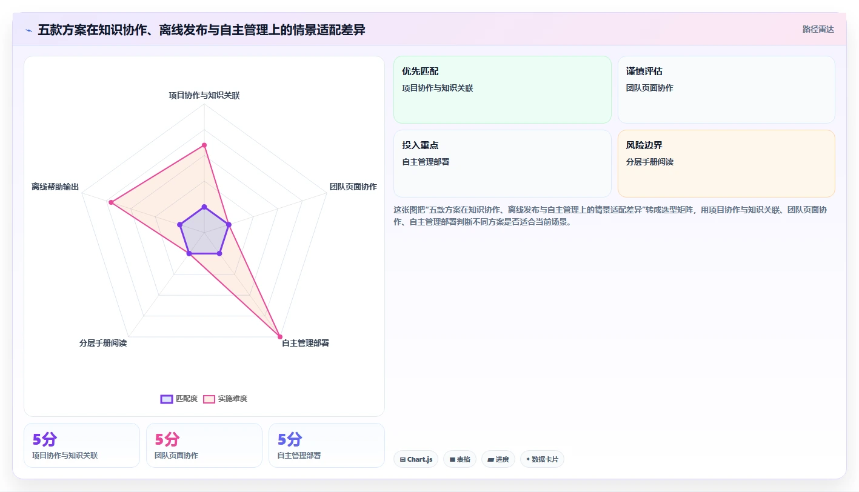Click 匹配度 point on 项目协作与知识关联 axis
This screenshot has height=492, width=859.
point(204,207)
